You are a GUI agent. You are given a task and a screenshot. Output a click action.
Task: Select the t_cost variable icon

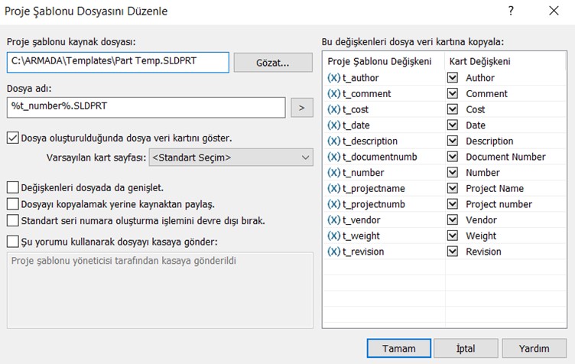point(333,109)
